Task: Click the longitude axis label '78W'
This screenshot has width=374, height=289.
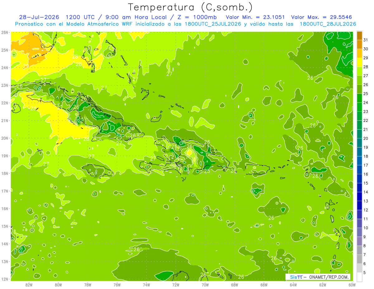Action: pos(88,285)
